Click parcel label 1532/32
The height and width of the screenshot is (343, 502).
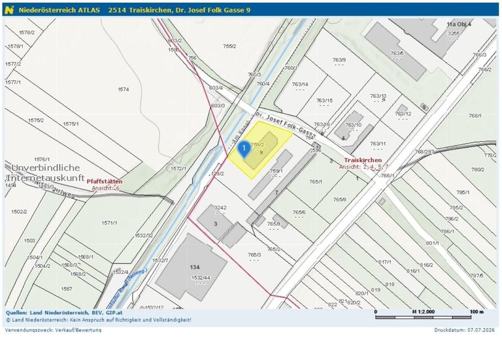(143, 235)
